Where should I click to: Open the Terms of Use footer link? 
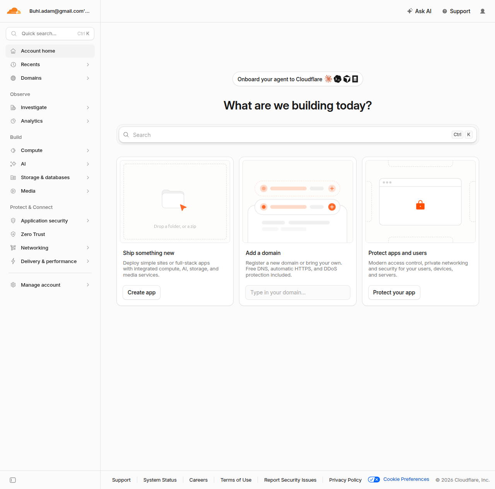(x=236, y=480)
